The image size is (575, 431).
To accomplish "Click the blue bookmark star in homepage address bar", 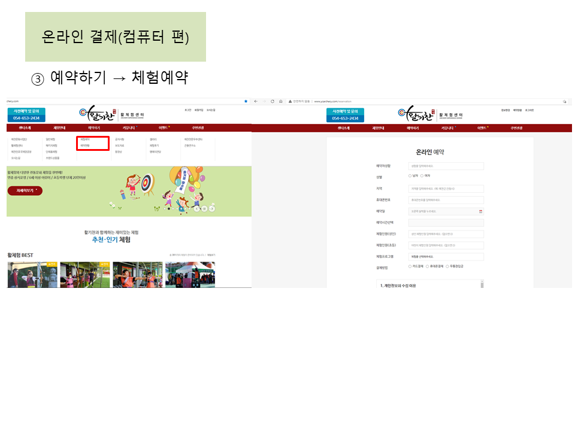I will point(246,101).
